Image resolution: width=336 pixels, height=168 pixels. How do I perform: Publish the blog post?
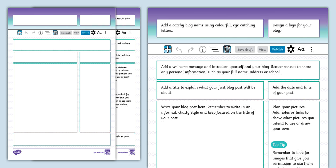tap(277, 49)
